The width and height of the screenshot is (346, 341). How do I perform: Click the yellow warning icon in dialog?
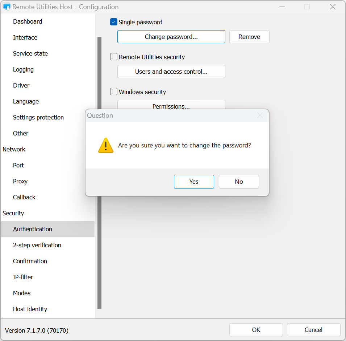tap(105, 145)
